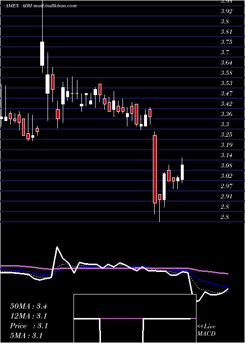Click the 50MA : 3.4 readout

pos(28,306)
